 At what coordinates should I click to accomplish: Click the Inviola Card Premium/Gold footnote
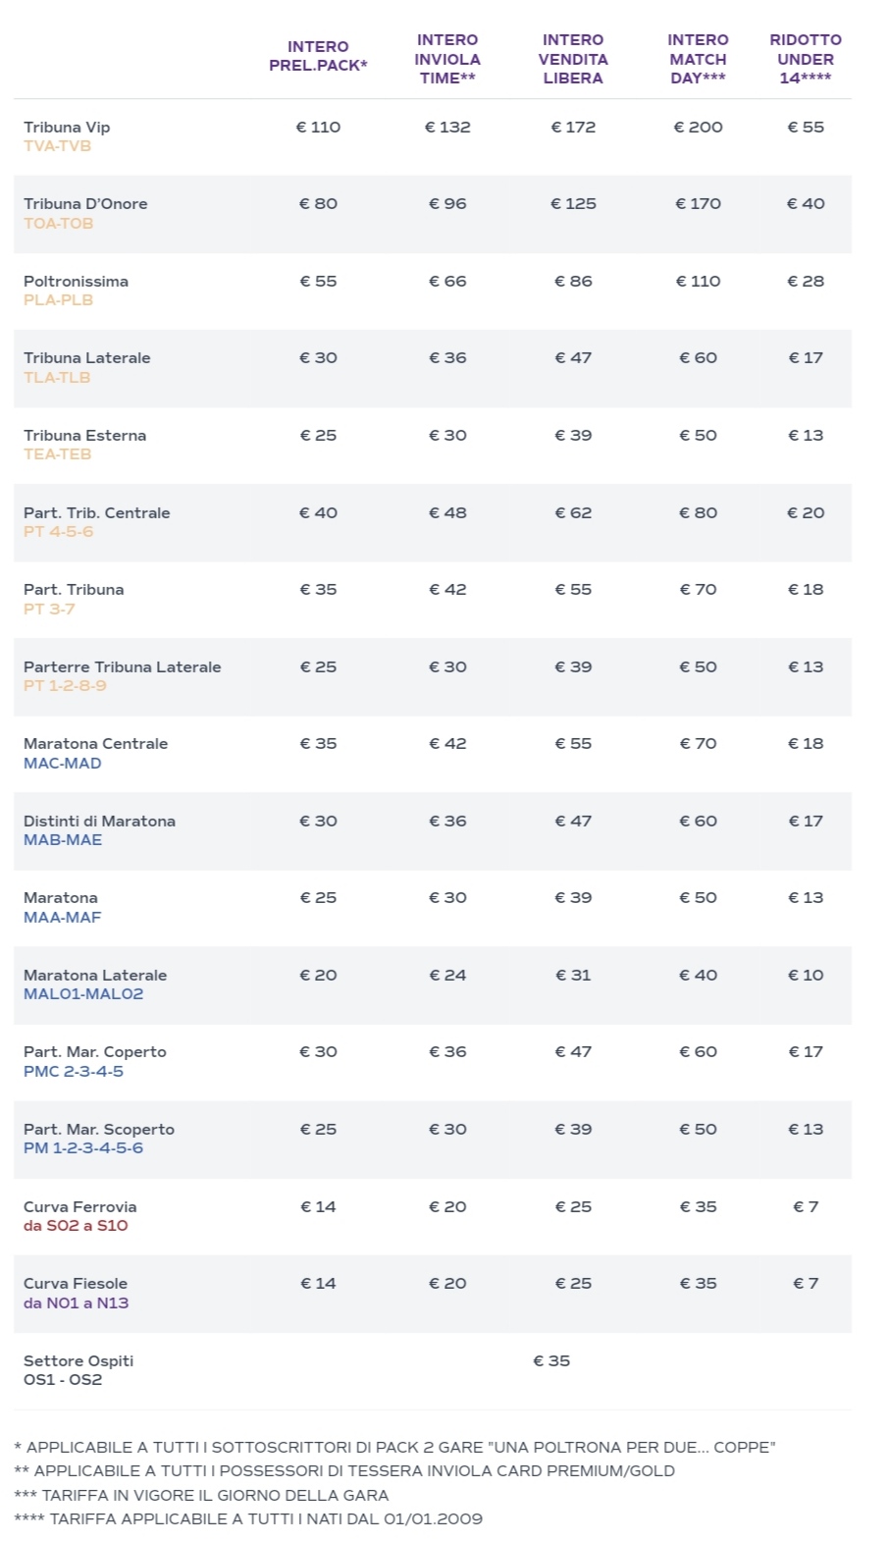tap(344, 1471)
